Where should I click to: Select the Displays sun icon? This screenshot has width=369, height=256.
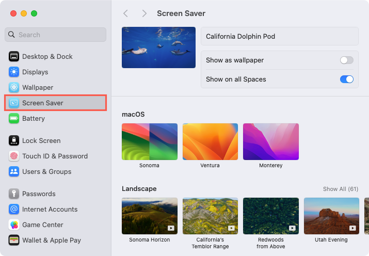pos(14,72)
